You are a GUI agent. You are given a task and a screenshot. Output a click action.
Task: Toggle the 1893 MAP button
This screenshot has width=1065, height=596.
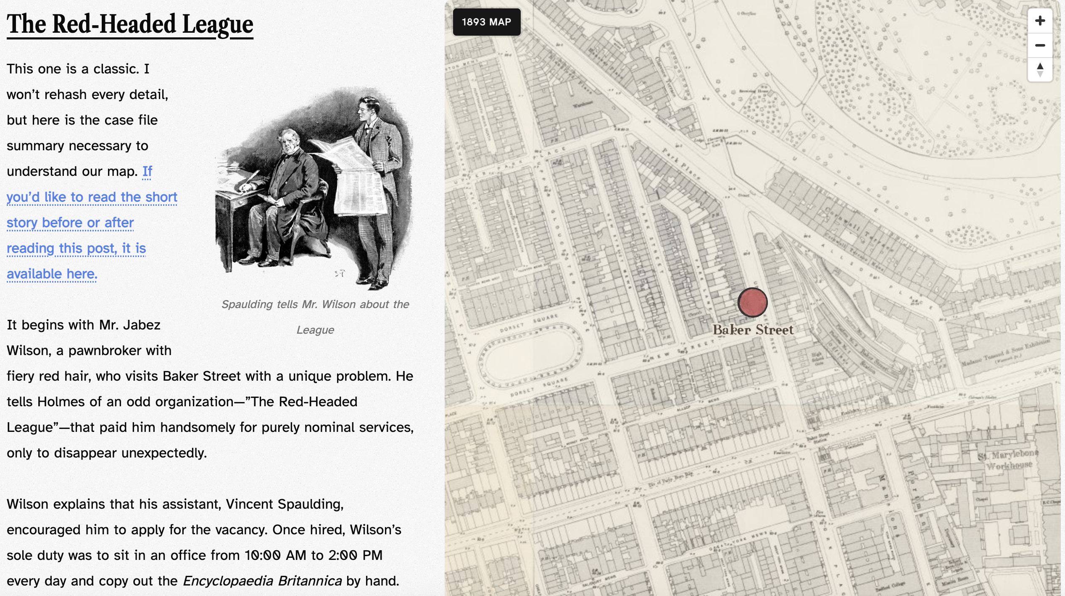point(486,22)
